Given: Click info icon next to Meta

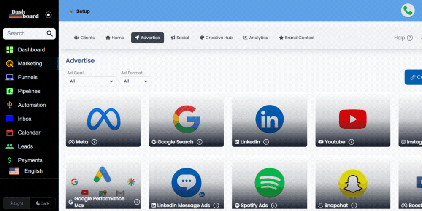Looking at the screenshot, I should tap(95, 142).
